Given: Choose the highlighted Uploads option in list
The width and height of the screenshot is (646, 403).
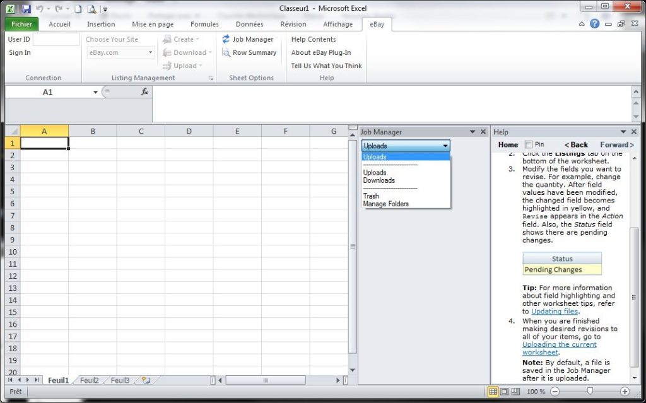Looking at the screenshot, I should [406, 156].
